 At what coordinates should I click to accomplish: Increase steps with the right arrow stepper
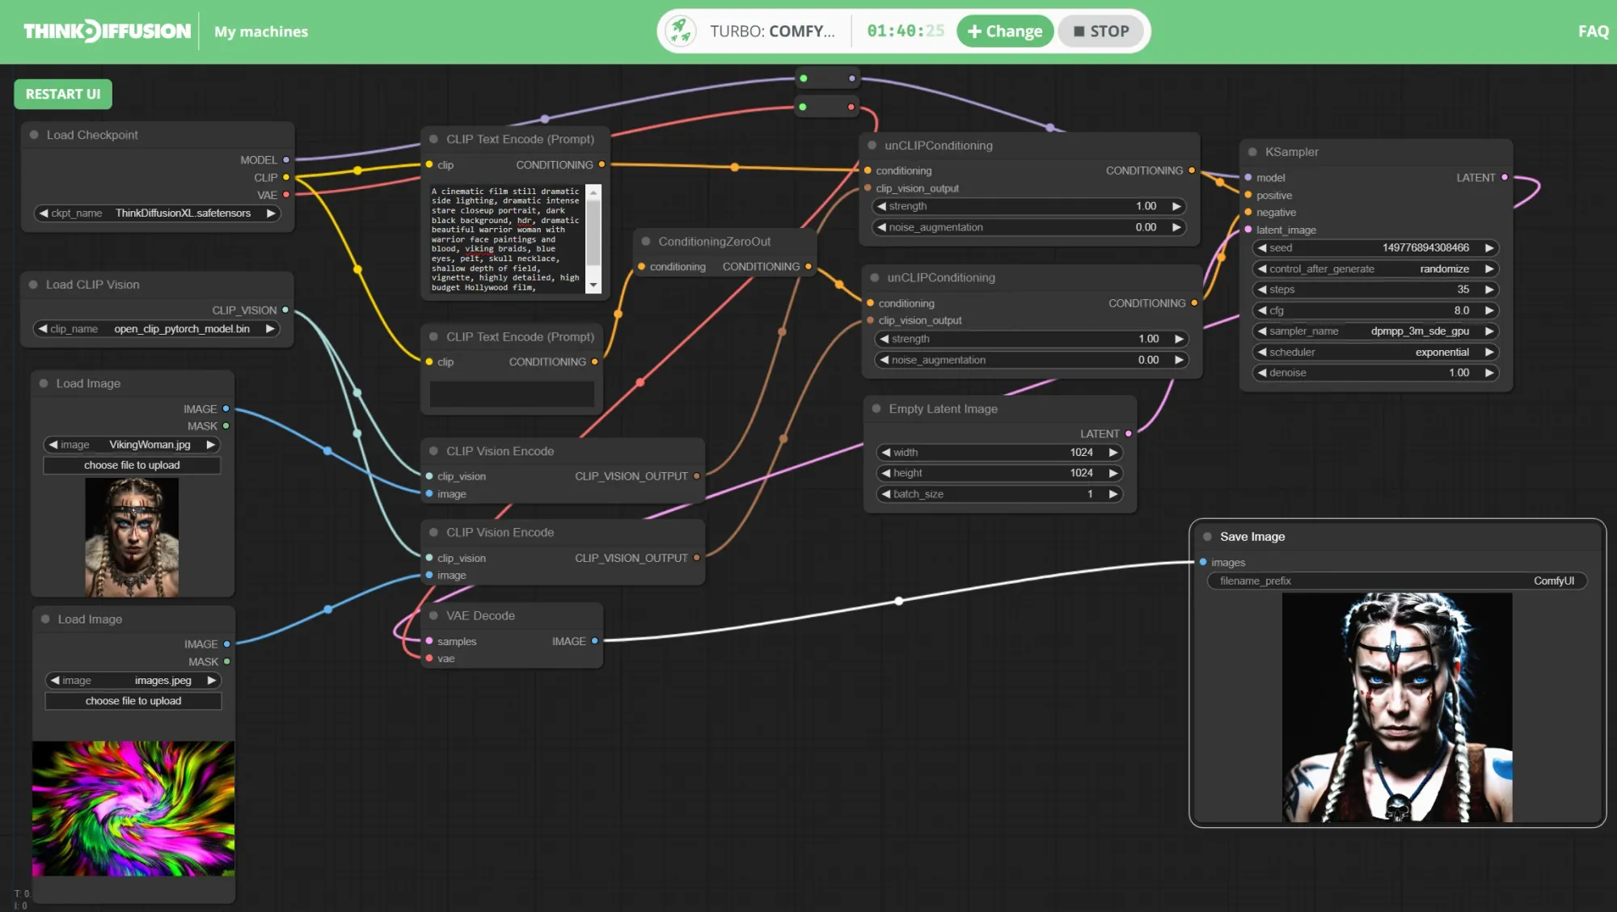(1488, 289)
